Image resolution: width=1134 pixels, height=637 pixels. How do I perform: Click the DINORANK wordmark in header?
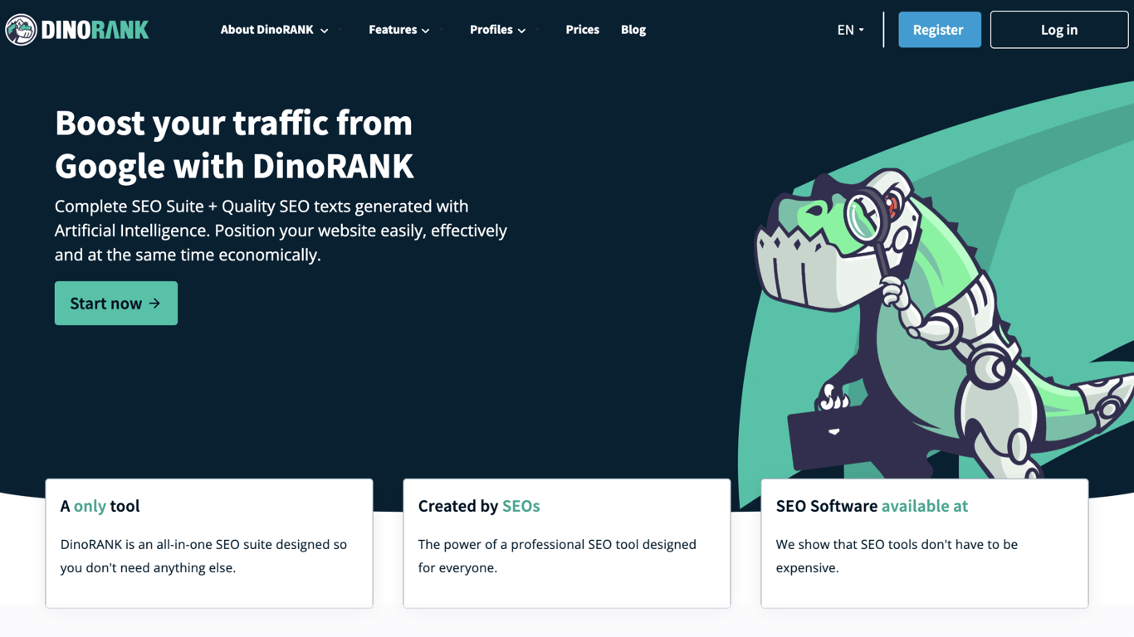coord(95,30)
